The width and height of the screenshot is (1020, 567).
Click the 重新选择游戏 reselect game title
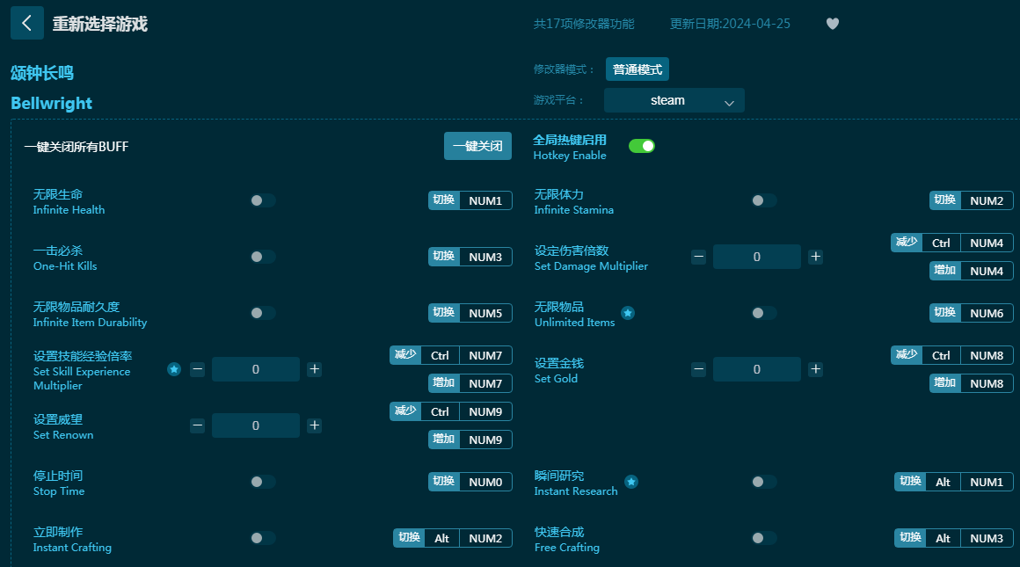coord(100,24)
